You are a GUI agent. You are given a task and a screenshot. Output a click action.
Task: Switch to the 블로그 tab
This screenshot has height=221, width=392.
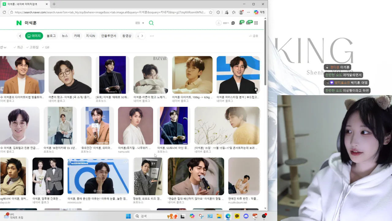[51, 36]
